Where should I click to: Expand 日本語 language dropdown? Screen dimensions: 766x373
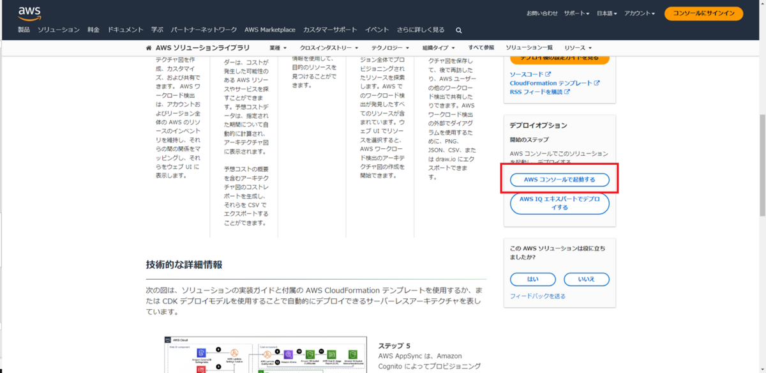(607, 13)
